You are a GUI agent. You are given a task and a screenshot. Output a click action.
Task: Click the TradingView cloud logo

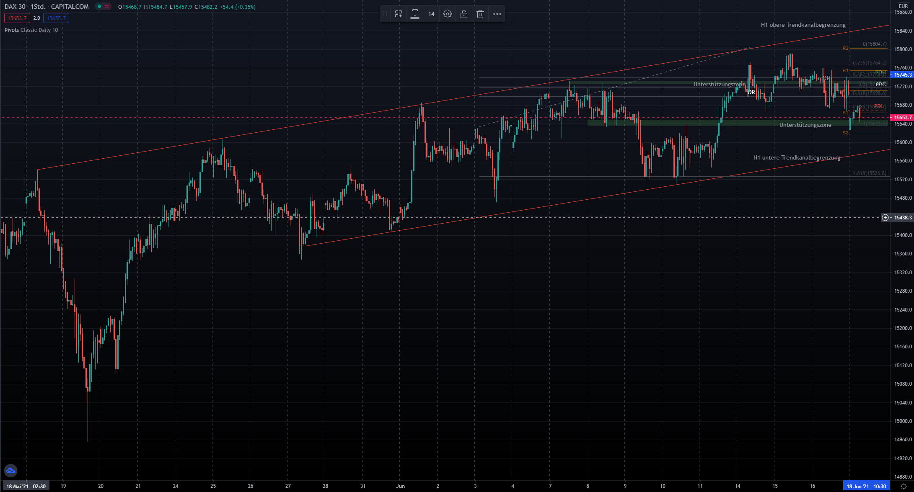click(x=10, y=471)
